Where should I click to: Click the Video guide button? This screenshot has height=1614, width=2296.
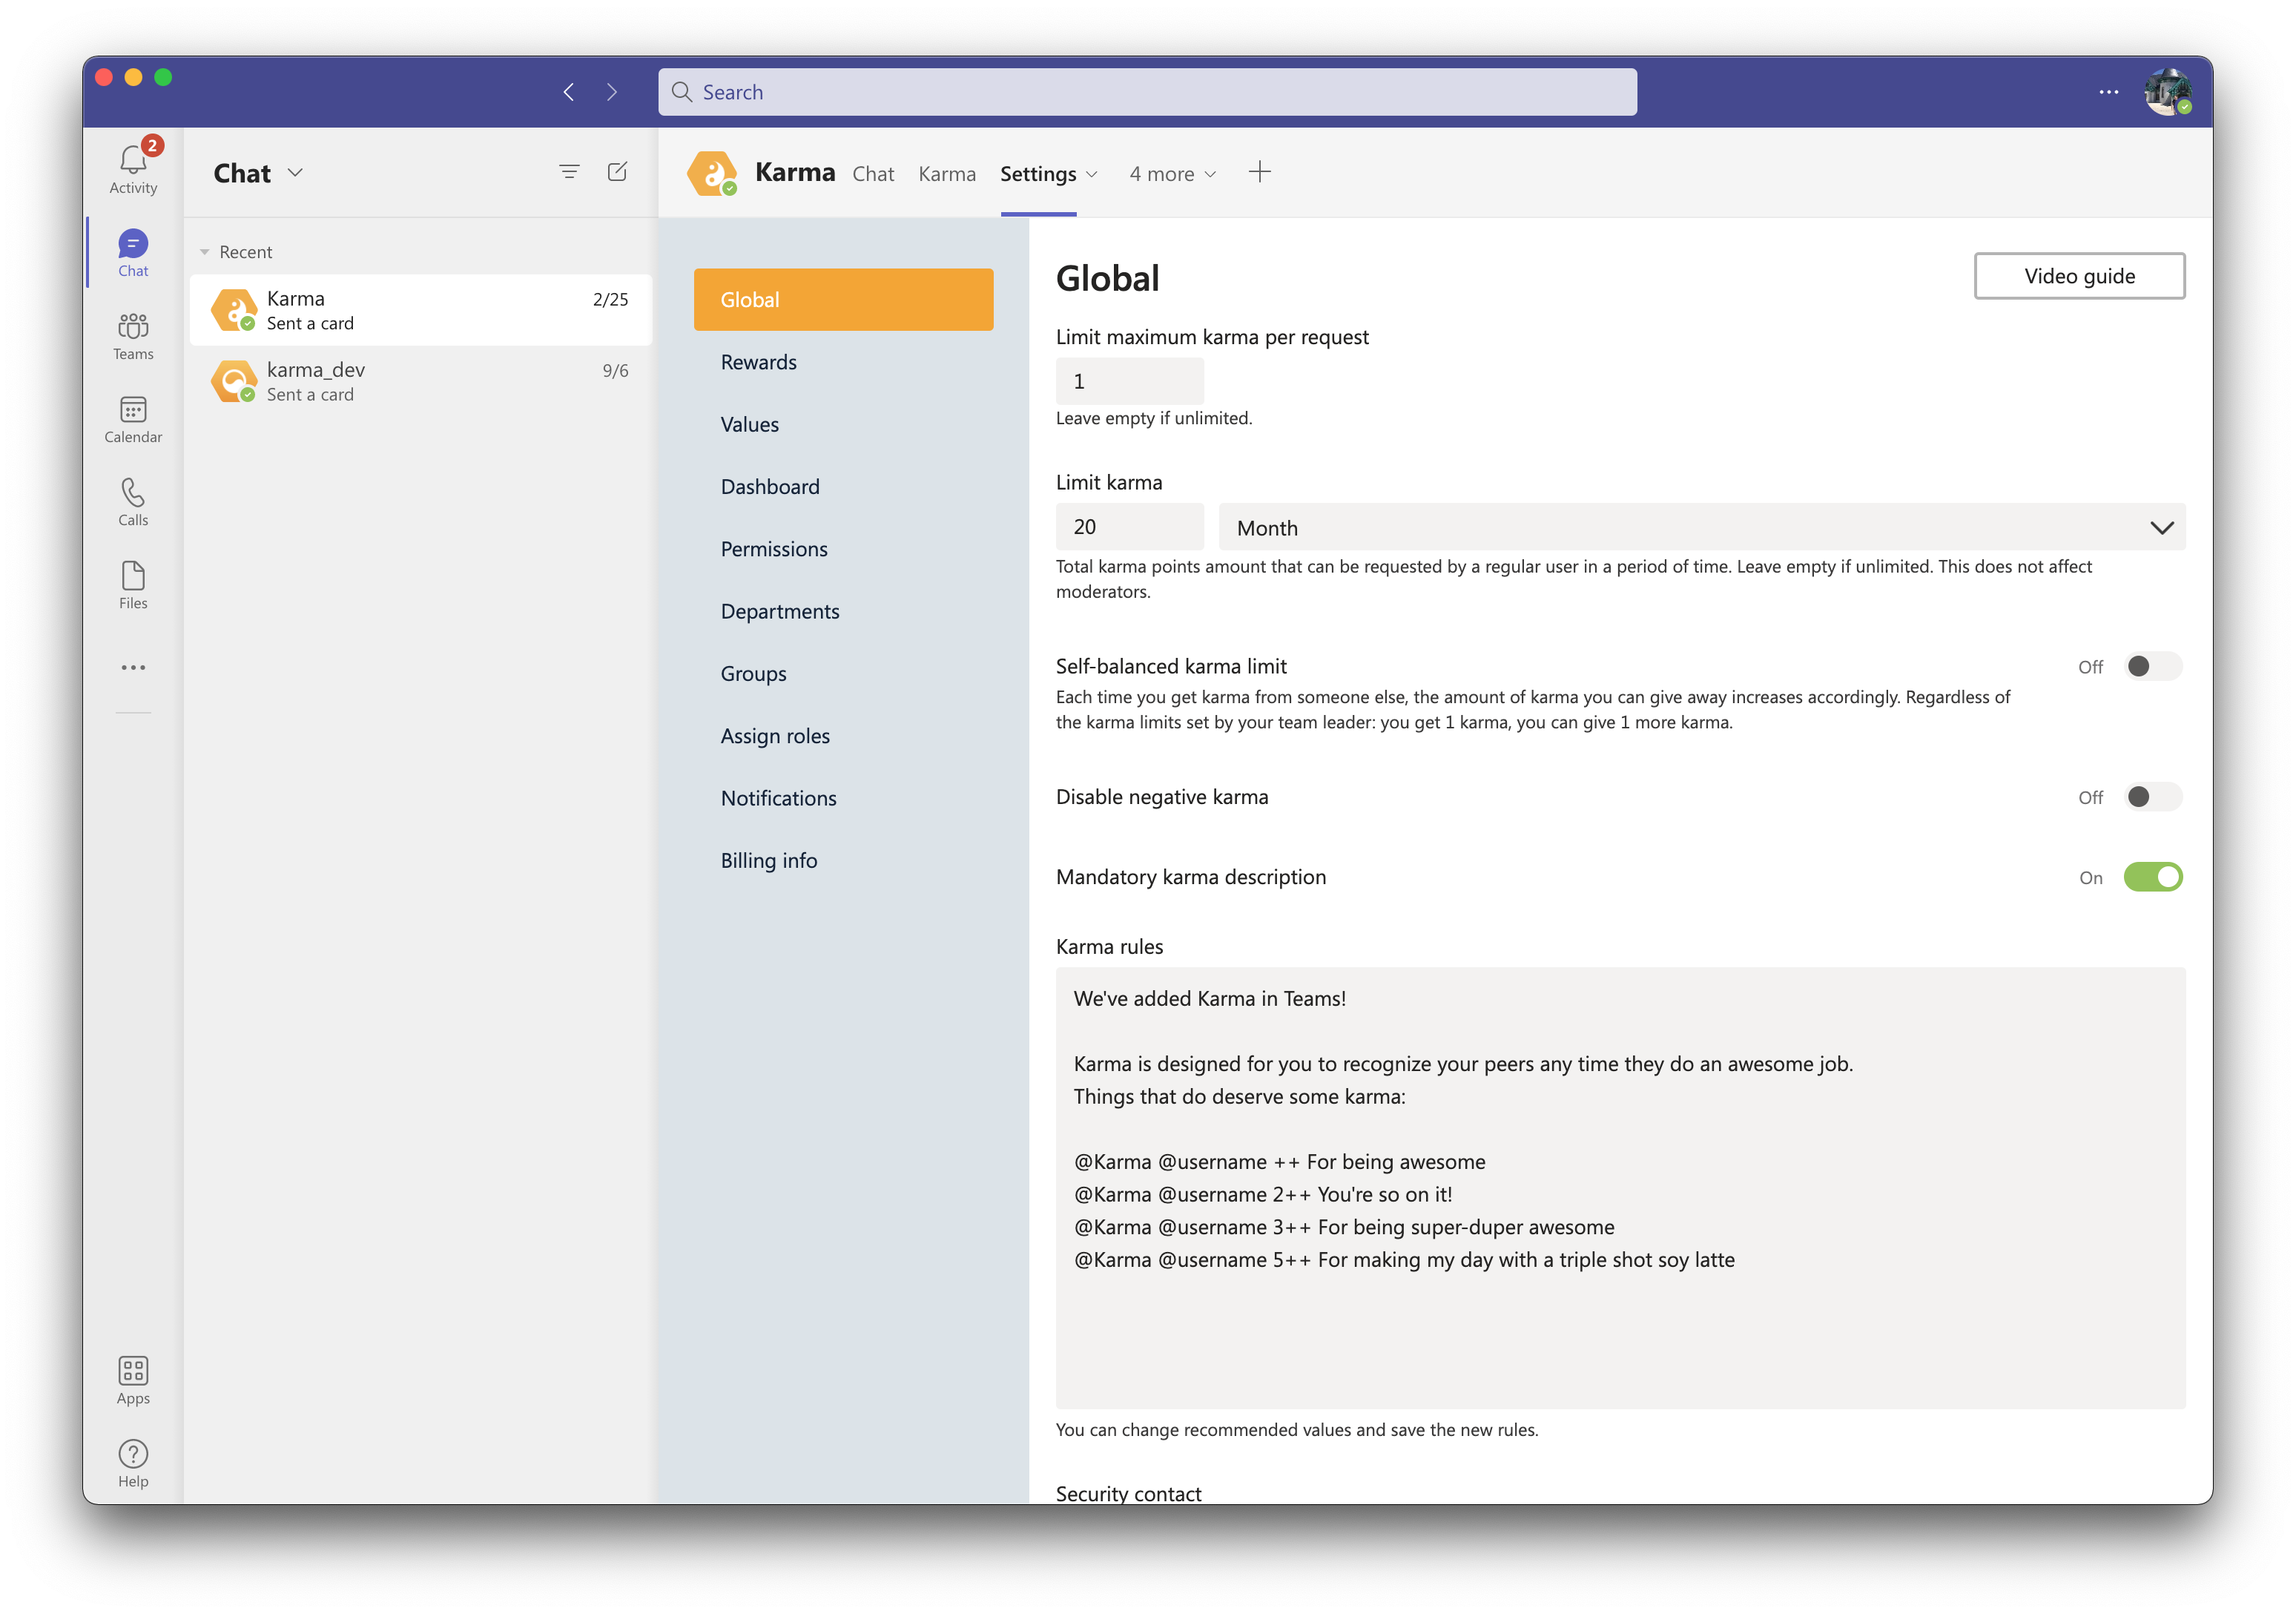pos(2078,276)
